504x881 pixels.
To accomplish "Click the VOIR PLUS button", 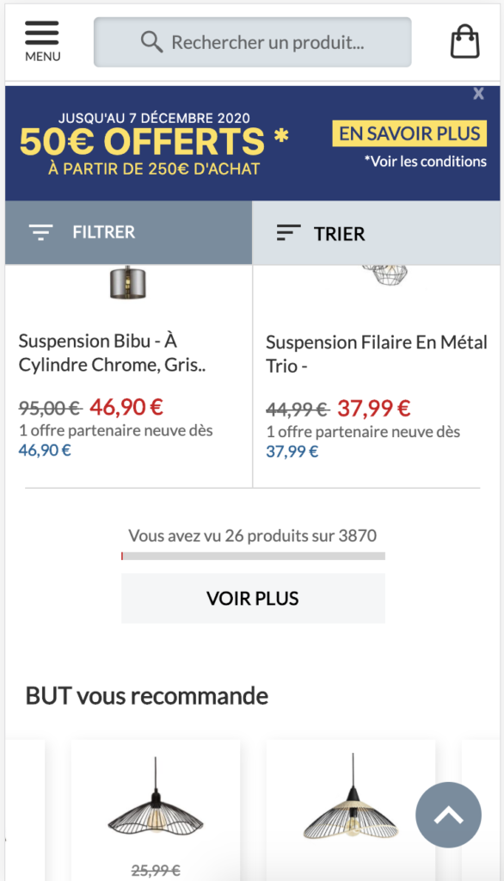I will (254, 599).
